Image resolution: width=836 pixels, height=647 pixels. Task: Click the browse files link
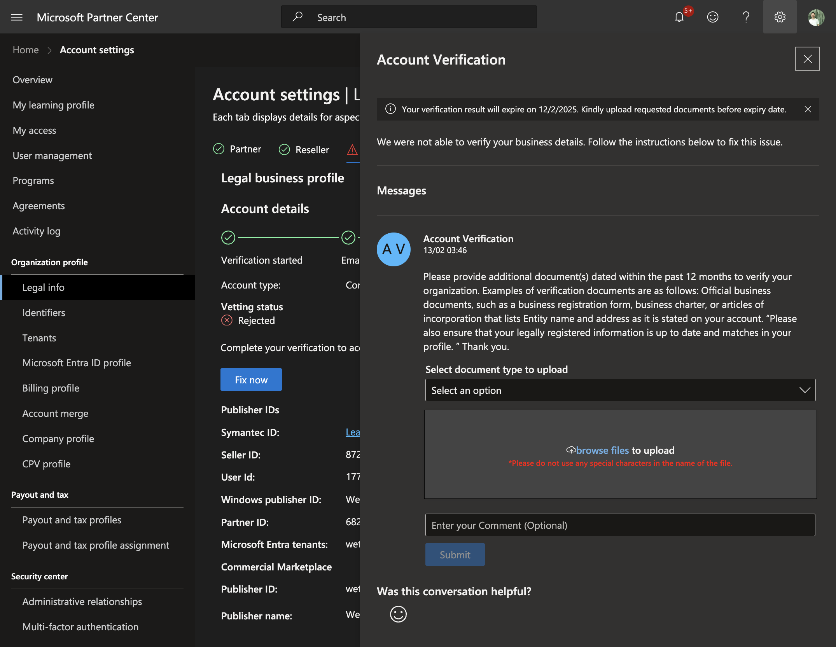coord(602,450)
